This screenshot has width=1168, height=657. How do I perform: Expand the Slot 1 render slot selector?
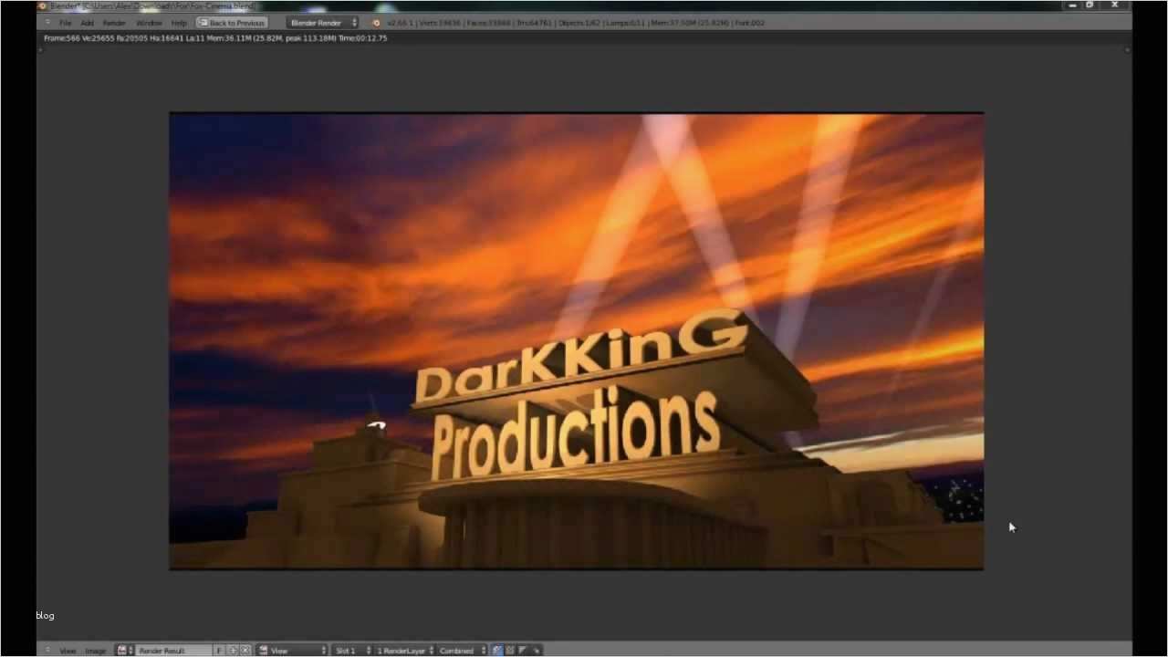(x=351, y=651)
